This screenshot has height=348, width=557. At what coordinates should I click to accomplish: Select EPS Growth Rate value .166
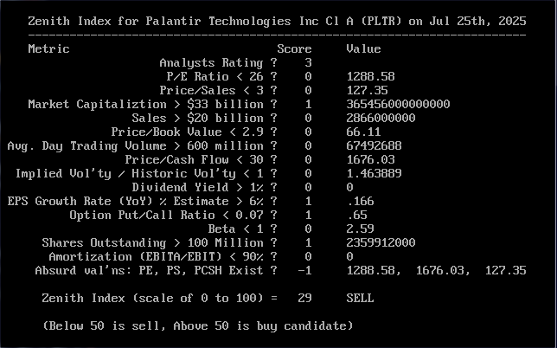coord(360,201)
